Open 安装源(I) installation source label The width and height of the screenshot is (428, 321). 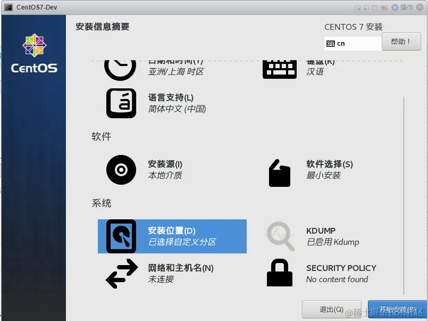click(x=165, y=164)
